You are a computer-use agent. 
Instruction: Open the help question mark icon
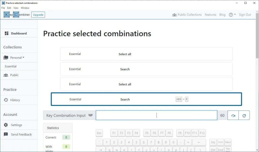click(x=231, y=15)
